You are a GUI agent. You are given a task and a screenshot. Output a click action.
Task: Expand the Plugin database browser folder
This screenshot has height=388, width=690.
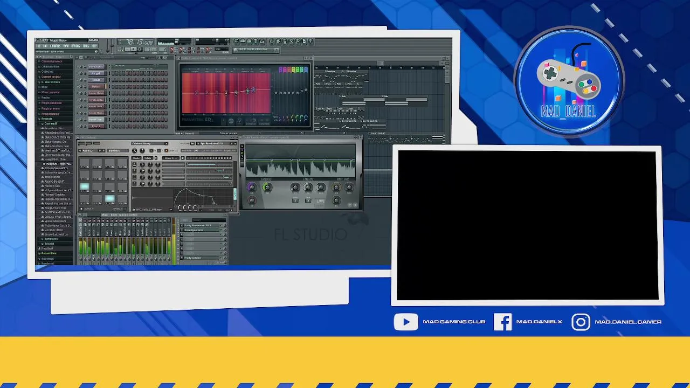pyautogui.click(x=51, y=103)
